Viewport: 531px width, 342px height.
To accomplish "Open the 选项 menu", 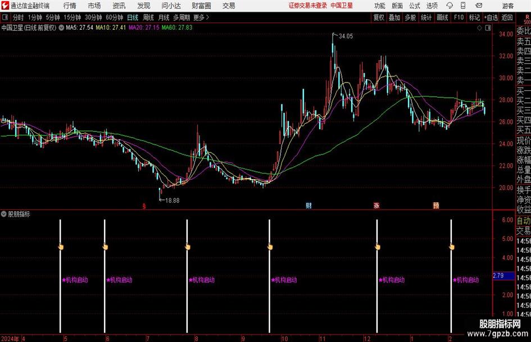I will click(x=432, y=6).
